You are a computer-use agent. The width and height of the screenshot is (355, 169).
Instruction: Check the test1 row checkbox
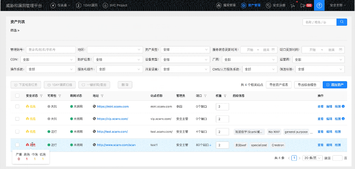tap(17, 145)
